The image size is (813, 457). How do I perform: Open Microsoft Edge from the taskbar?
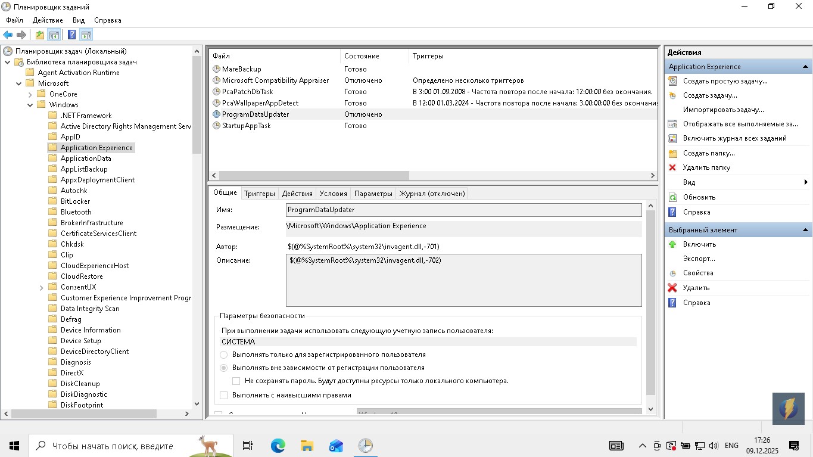pyautogui.click(x=278, y=446)
